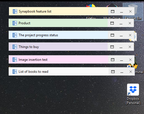Close the 'Synapbook feature list' note
This screenshot has width=144, height=114.
point(130,11)
